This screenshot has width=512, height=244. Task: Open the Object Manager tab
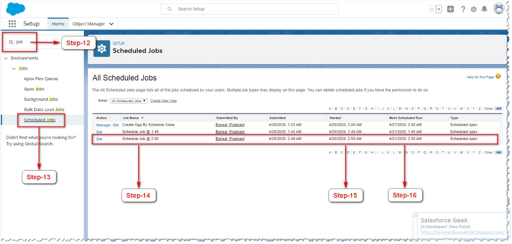(89, 24)
